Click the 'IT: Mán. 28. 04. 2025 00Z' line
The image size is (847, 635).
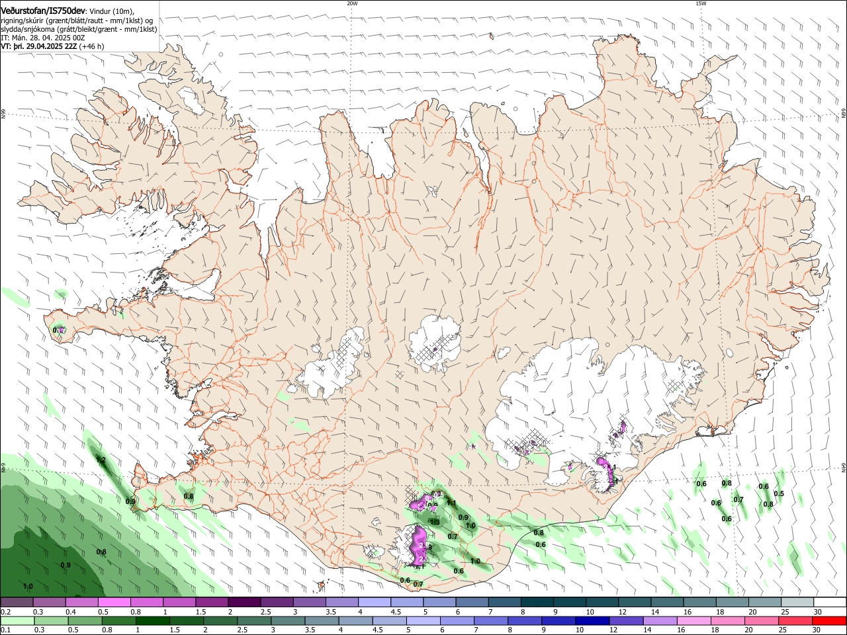[x=42, y=38]
